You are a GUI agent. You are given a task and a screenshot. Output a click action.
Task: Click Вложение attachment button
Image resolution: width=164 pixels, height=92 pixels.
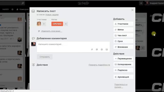pyautogui.click(x=123, y=47)
